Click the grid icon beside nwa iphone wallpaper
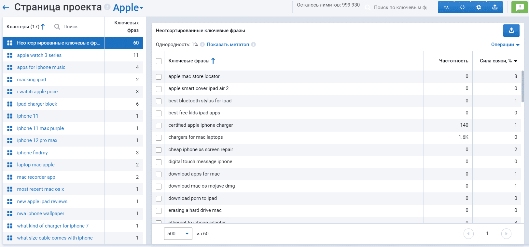 point(10,214)
